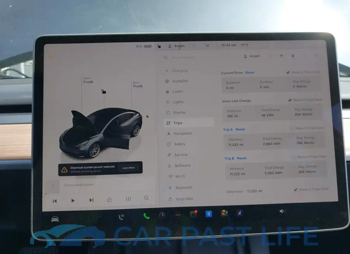This screenshot has width=350, height=254.
Task: Skip to previous track
Action: (55, 201)
